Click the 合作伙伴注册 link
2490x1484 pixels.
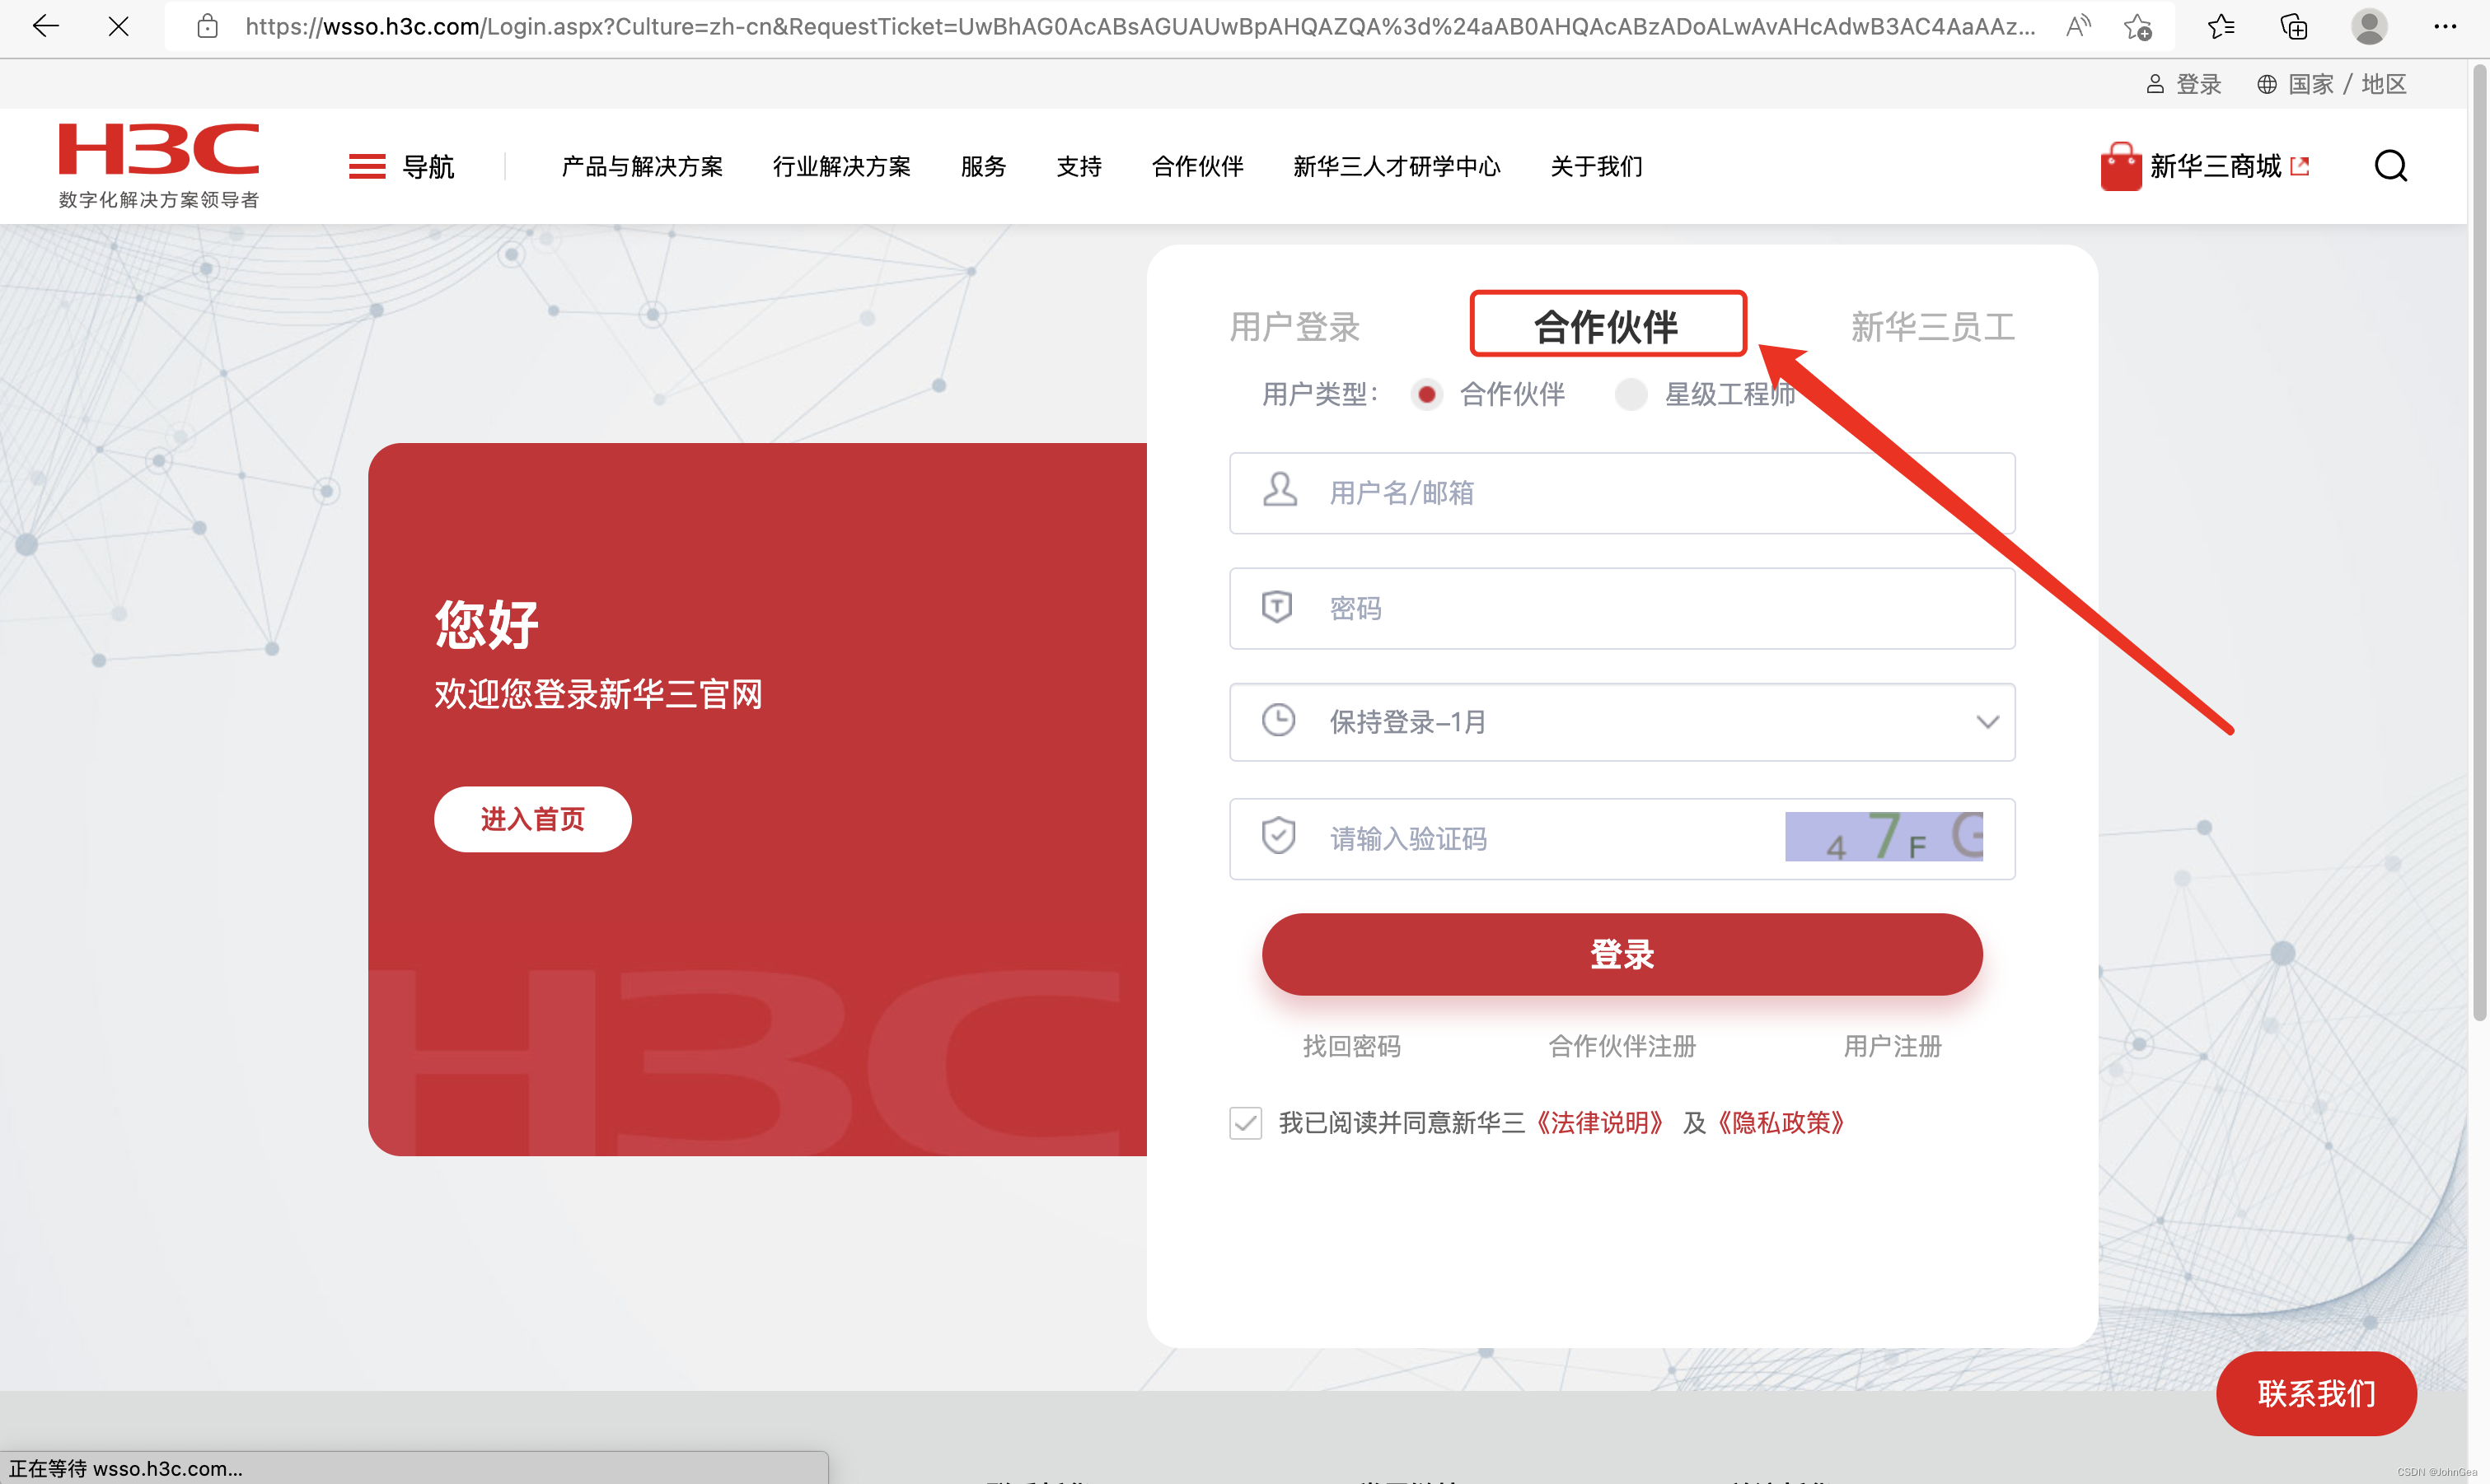pyautogui.click(x=1622, y=1044)
